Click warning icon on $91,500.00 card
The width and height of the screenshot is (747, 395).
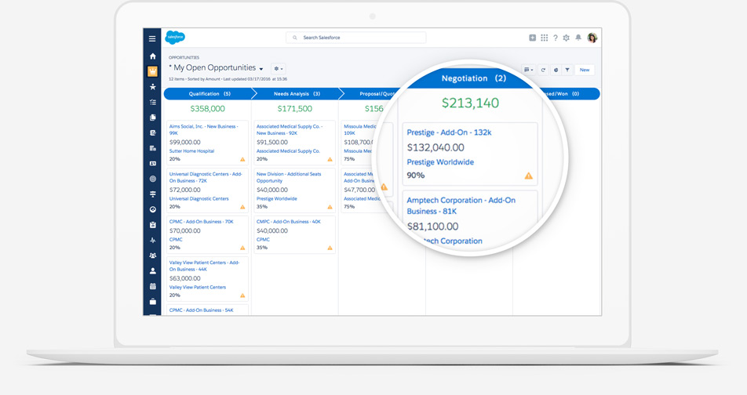[330, 159]
